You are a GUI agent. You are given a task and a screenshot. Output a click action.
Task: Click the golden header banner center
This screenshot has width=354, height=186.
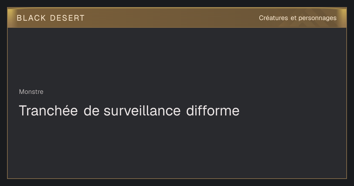click(177, 18)
